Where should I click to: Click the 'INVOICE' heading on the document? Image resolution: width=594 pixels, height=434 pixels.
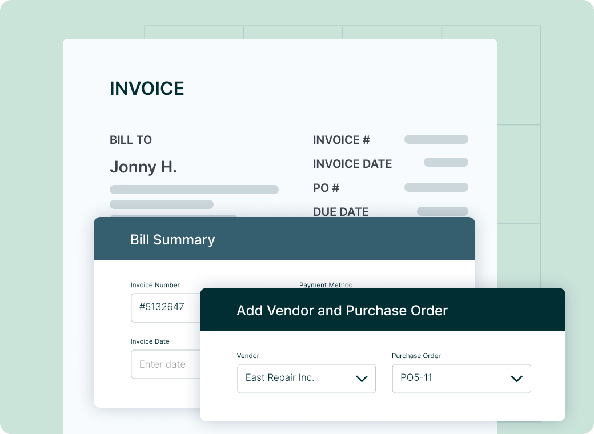[147, 89]
